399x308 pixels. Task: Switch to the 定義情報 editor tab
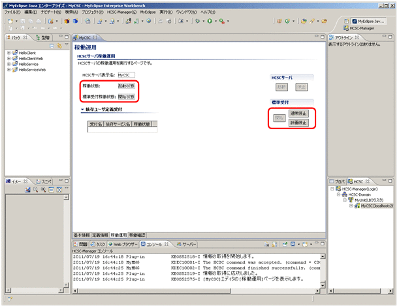(x=101, y=234)
